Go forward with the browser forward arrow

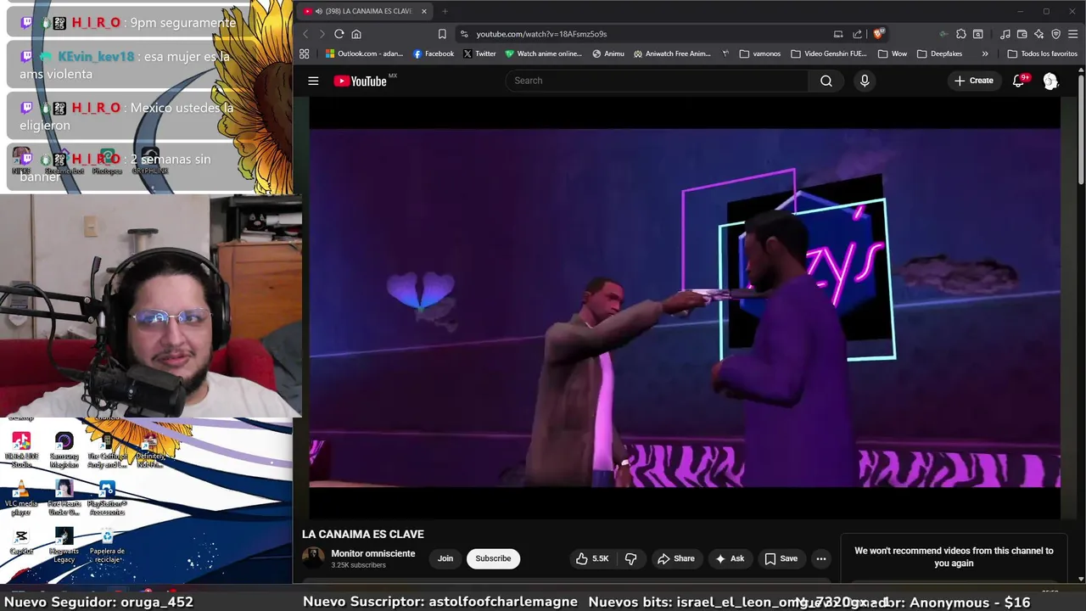(x=322, y=34)
